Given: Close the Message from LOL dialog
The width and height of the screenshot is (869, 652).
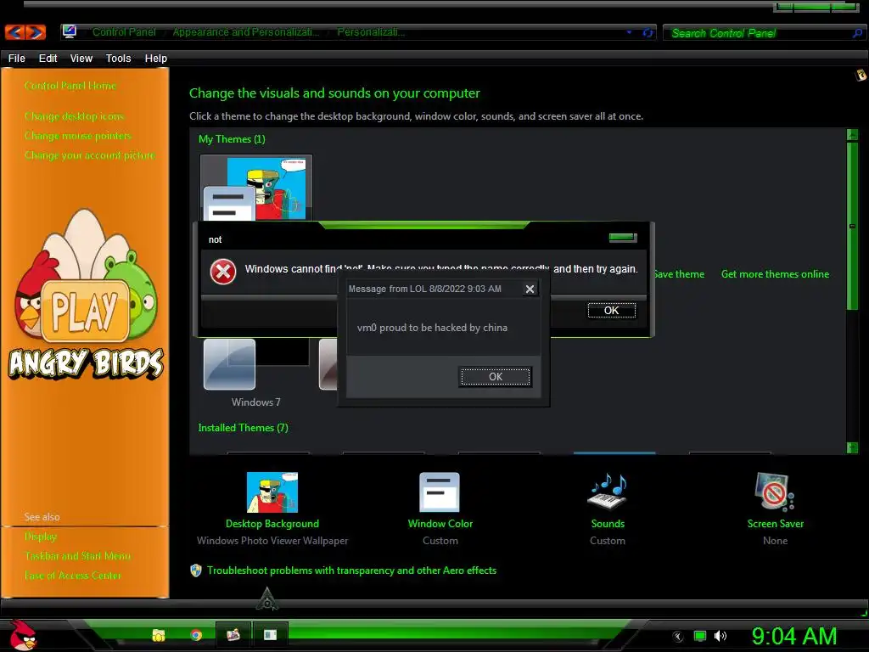Looking at the screenshot, I should pos(530,289).
